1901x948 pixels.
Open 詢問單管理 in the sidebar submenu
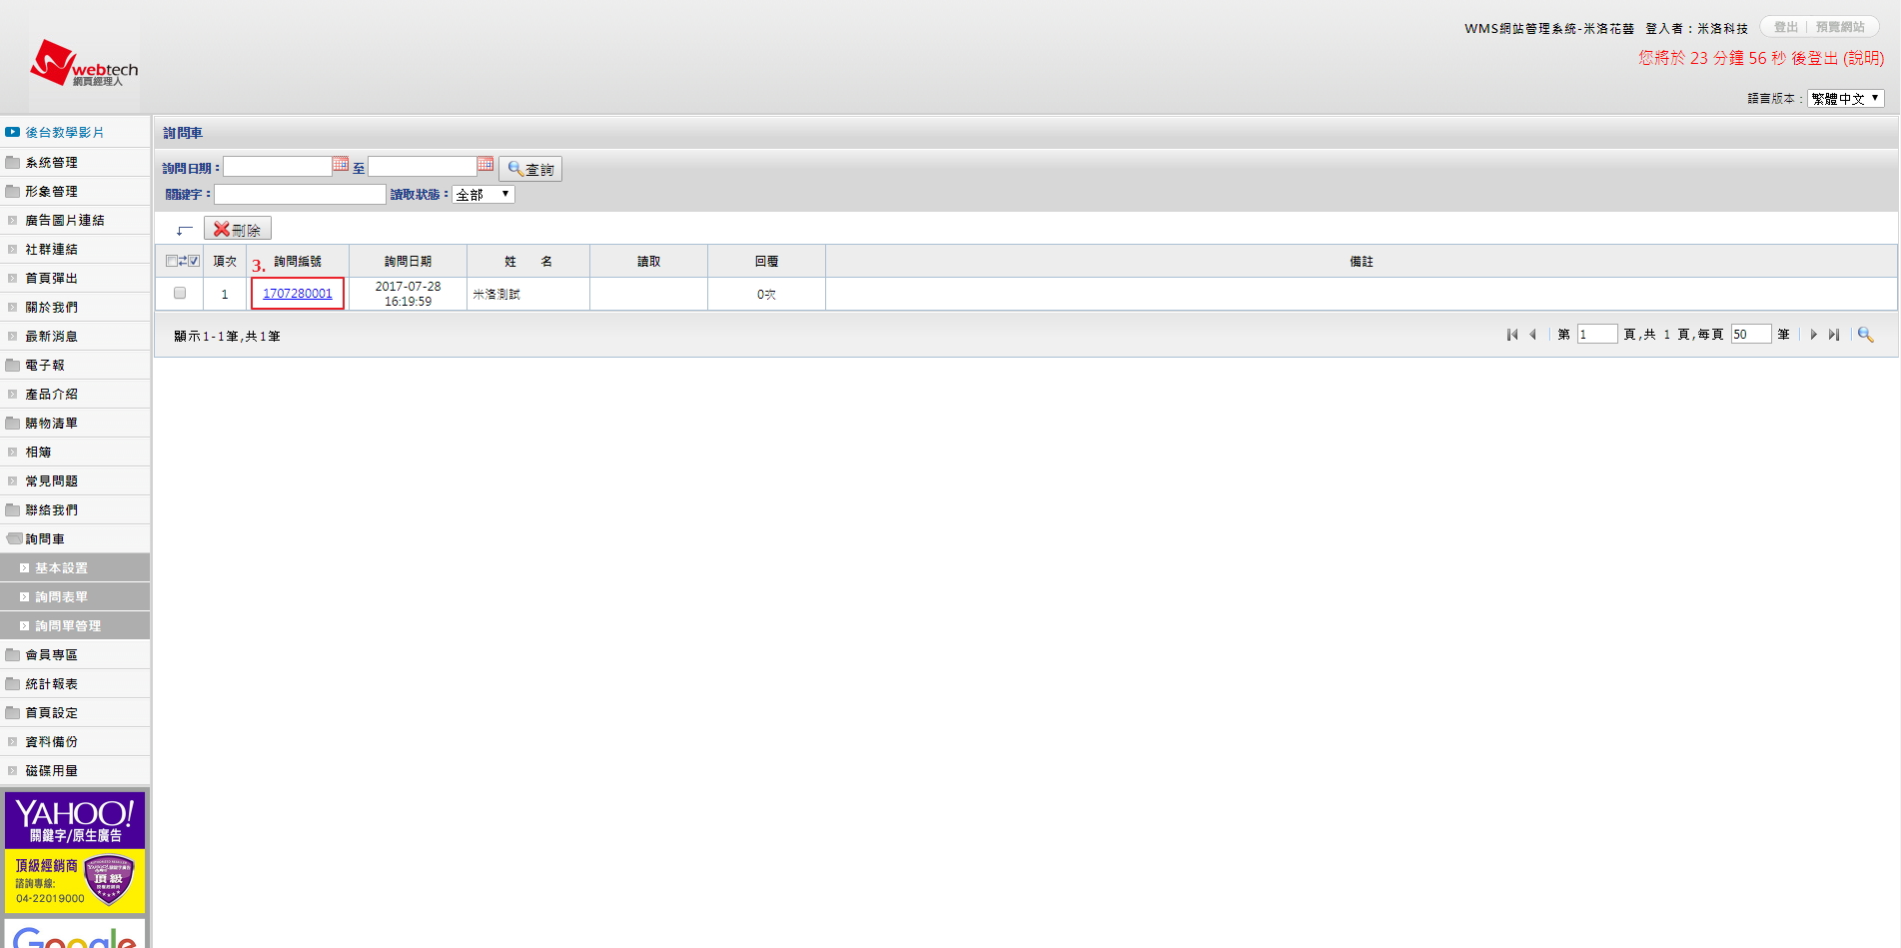pyautogui.click(x=68, y=626)
